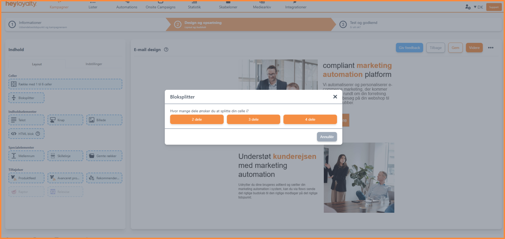This screenshot has width=505, height=239.
Task: Click the Bloksplitter element icon
Action: (14, 98)
